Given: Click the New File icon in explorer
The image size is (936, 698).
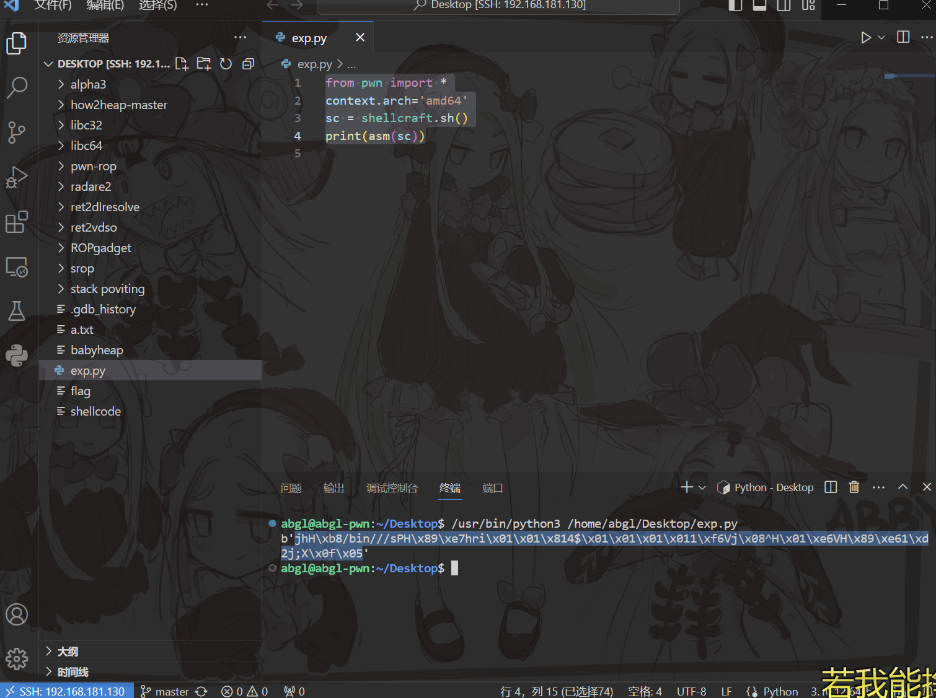Looking at the screenshot, I should click(182, 64).
